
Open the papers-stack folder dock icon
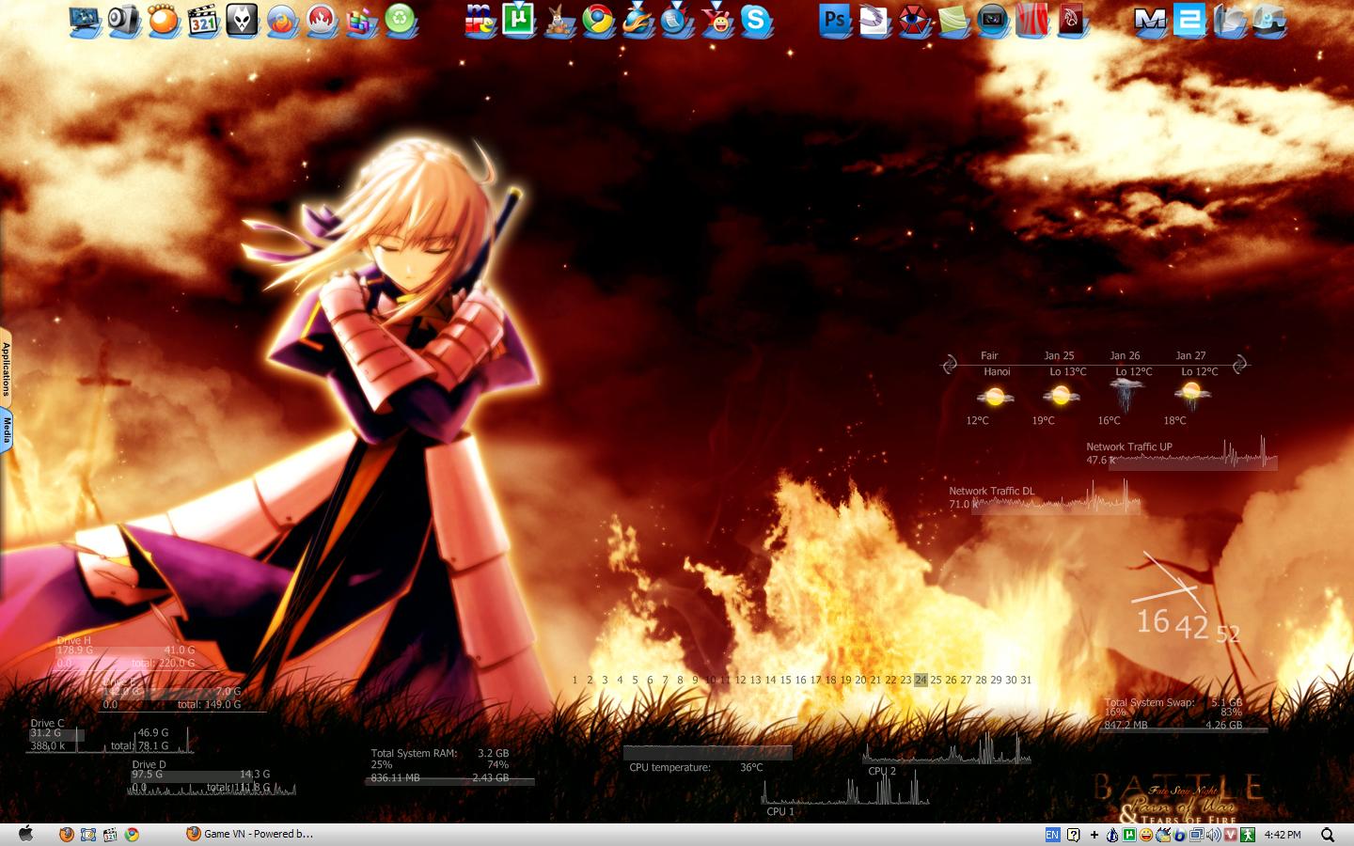[x=1229, y=20]
